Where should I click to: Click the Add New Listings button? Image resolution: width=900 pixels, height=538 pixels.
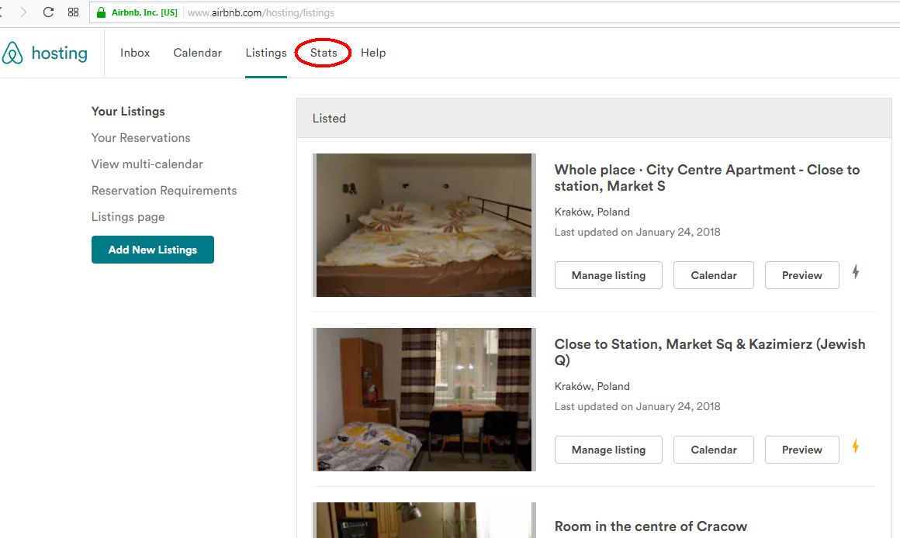pos(152,249)
